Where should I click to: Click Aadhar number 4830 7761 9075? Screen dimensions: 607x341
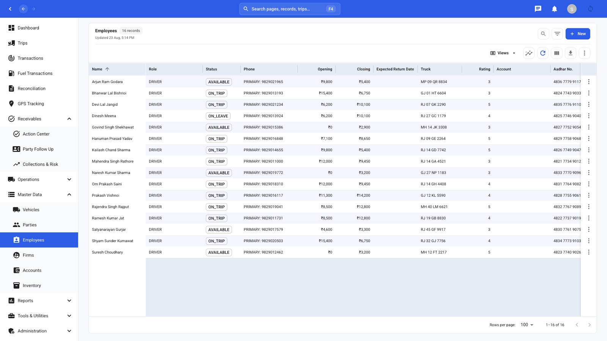coord(567,230)
